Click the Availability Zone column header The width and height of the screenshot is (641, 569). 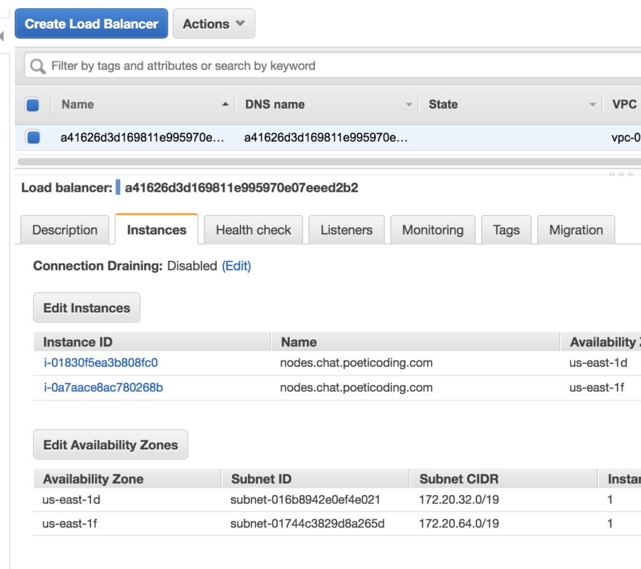(x=93, y=479)
